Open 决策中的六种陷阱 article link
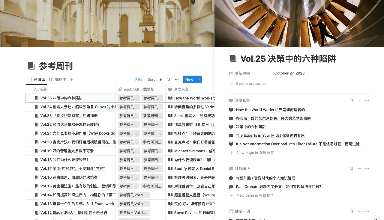This screenshot has width=384, height=220. pyautogui.click(x=251, y=127)
